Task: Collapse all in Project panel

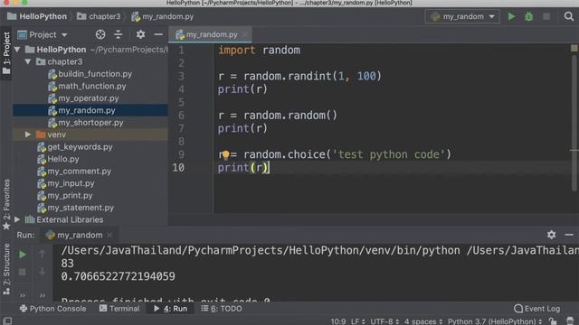Action: (x=119, y=34)
